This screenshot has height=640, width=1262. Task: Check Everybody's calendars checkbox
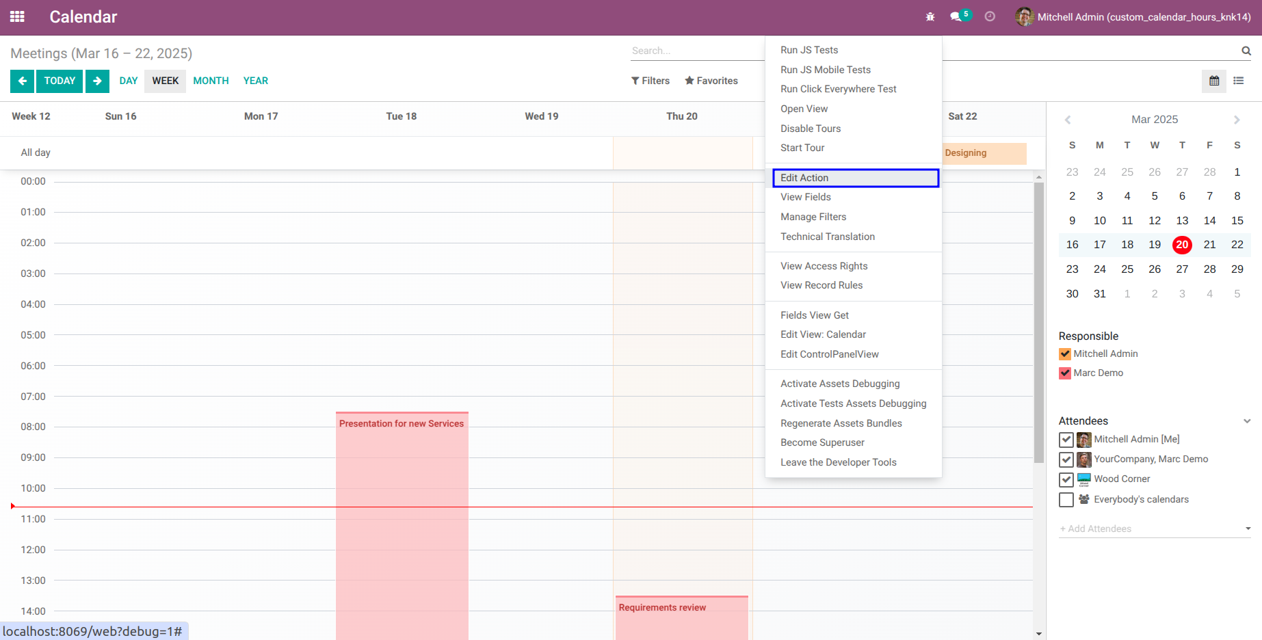[1066, 500]
